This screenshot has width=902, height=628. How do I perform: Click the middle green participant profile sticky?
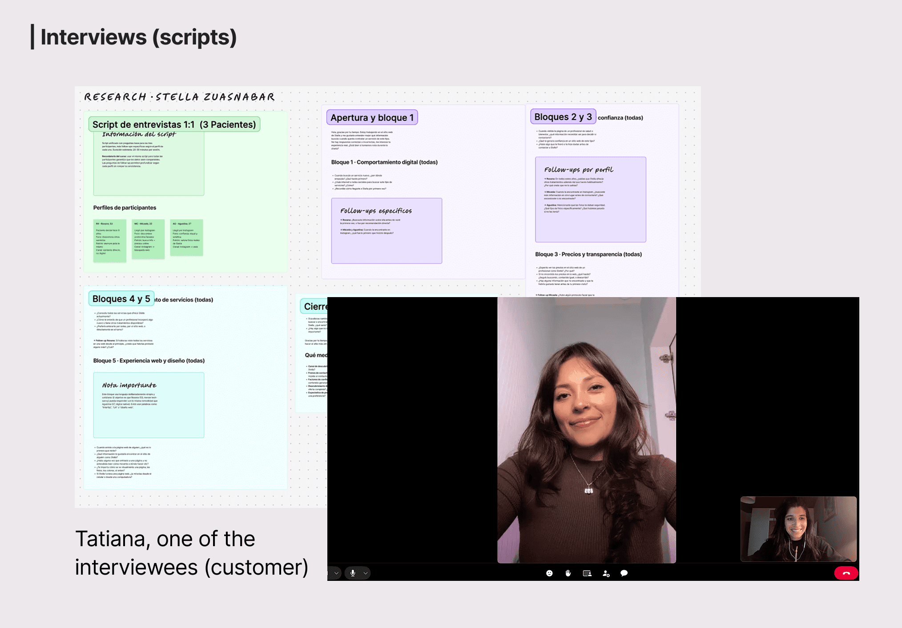coord(149,239)
